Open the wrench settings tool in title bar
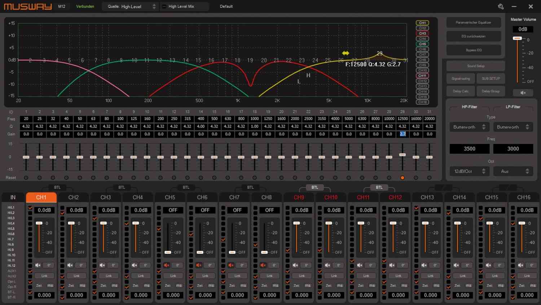This screenshot has width=541, height=305. pos(501,6)
